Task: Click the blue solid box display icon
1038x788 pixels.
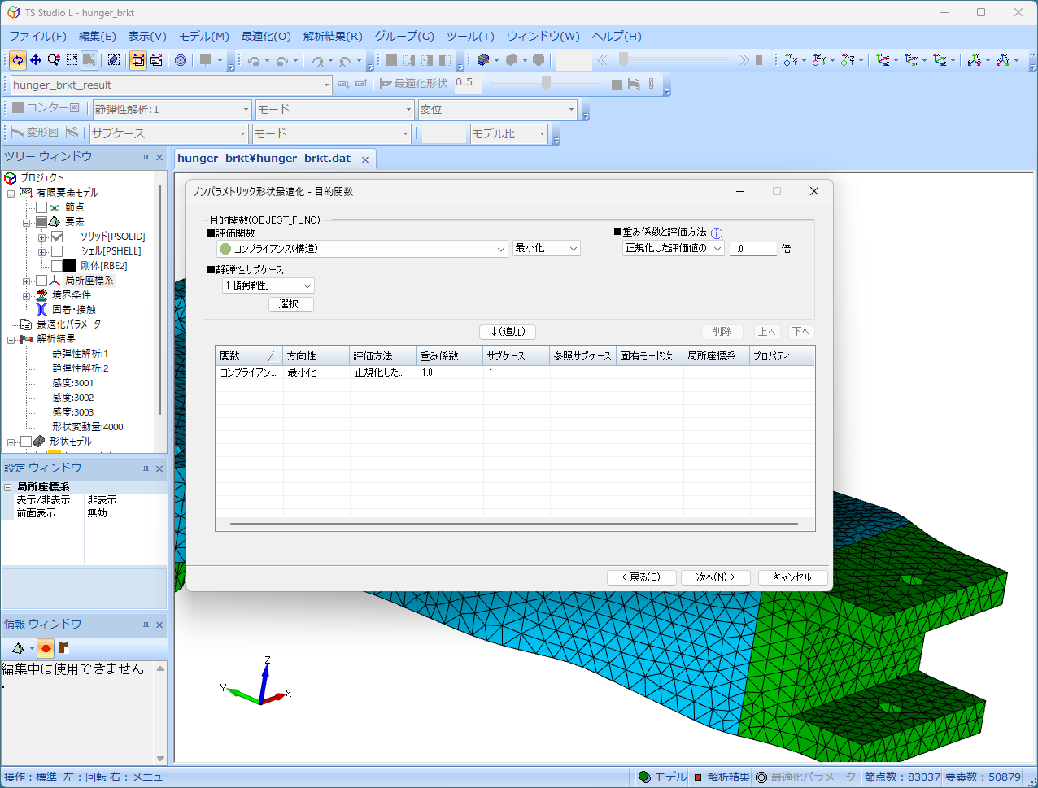Action: click(x=484, y=60)
